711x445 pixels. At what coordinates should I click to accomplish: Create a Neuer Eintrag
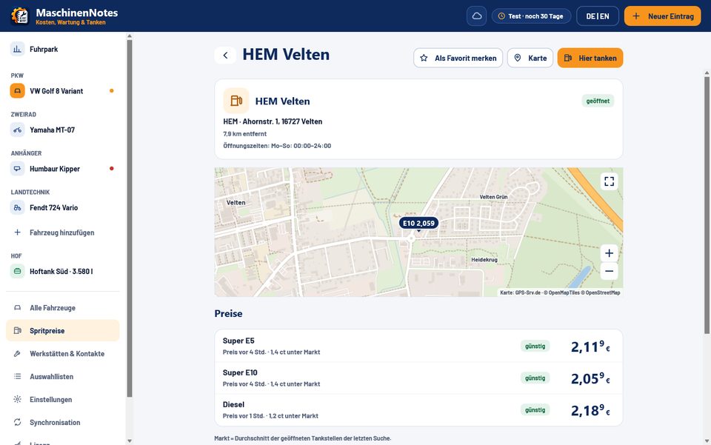(662, 16)
